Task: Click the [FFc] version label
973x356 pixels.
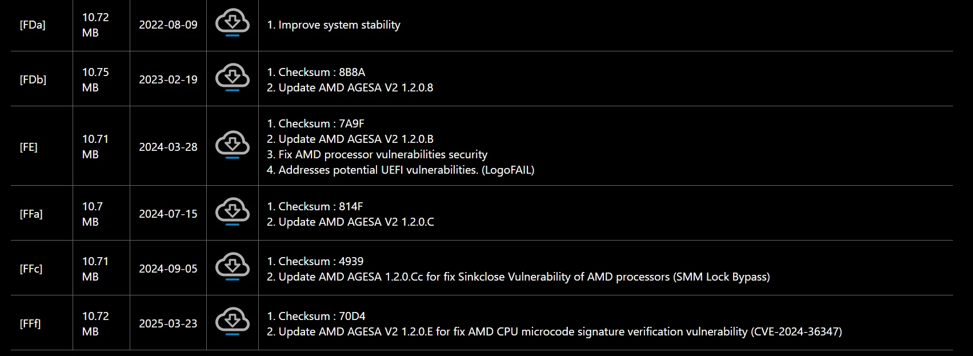Action: [31, 269]
